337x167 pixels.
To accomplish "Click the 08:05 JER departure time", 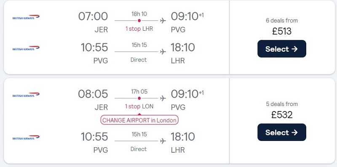I will pyautogui.click(x=93, y=94).
